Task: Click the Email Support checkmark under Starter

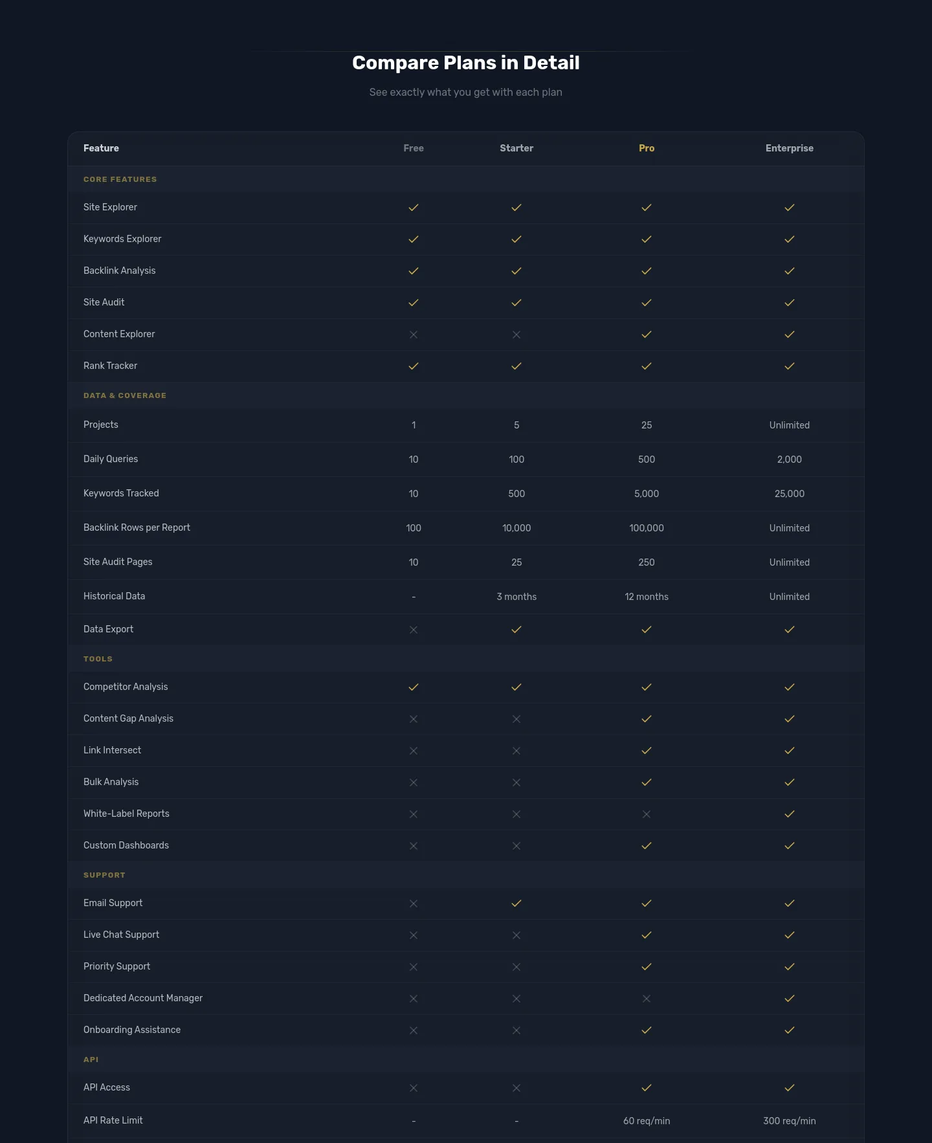Action: [x=516, y=904]
